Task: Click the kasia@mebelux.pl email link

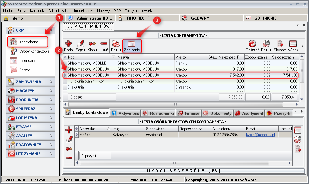Action: 260,135
